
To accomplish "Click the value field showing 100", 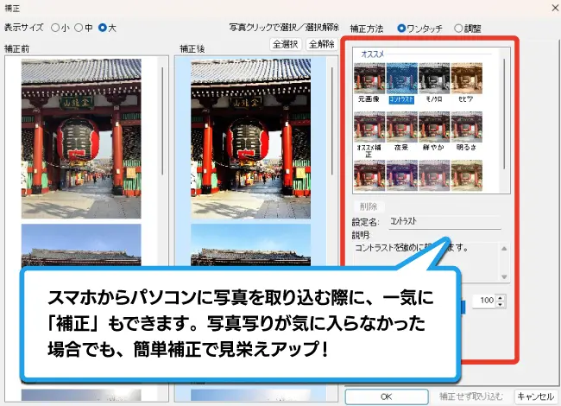I will tap(483, 301).
